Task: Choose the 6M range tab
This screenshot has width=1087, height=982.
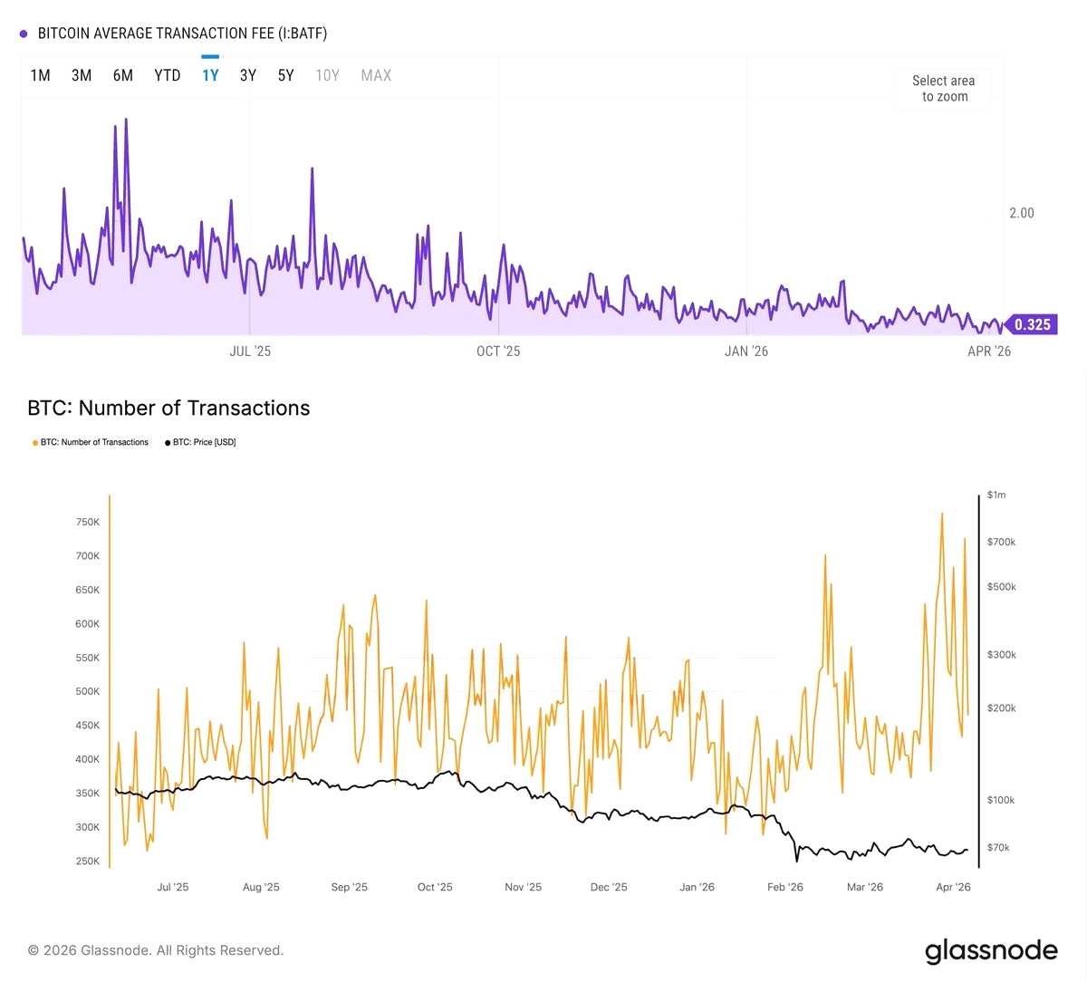Action: [123, 76]
